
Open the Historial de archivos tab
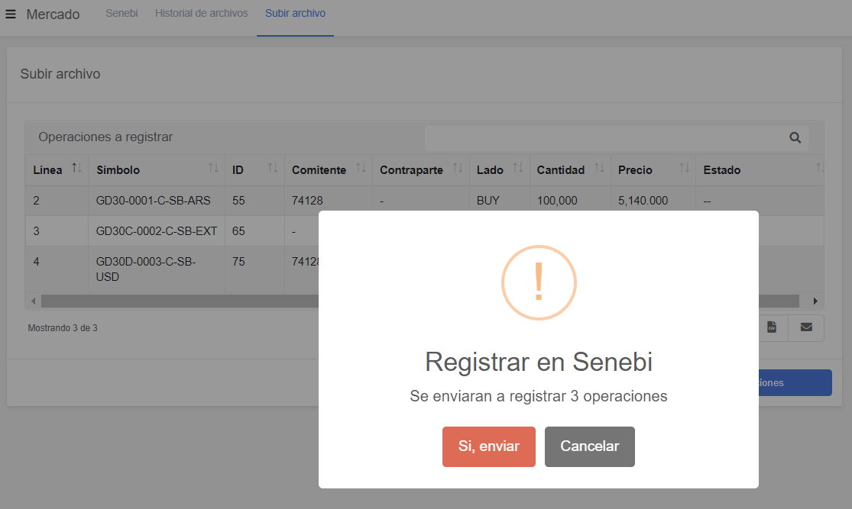[x=202, y=14]
